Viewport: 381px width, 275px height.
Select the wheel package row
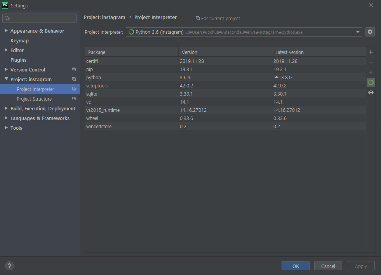pos(225,118)
